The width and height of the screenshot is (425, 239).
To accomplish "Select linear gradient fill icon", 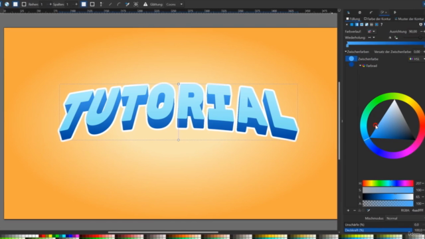I will pos(357,25).
